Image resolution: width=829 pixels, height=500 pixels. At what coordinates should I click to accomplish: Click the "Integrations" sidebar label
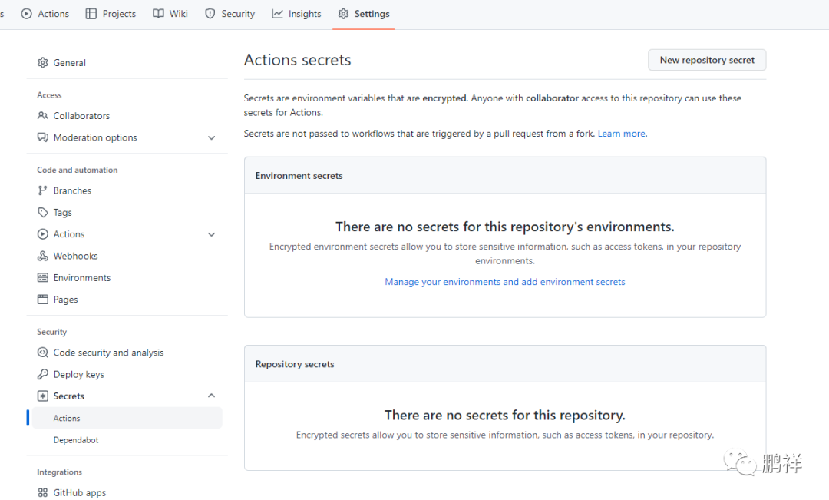tap(59, 472)
